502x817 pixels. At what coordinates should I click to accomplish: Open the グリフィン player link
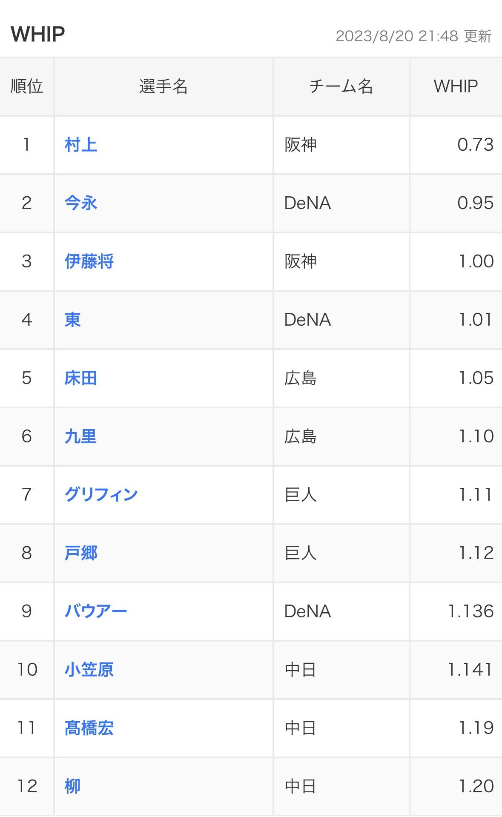coord(101,495)
